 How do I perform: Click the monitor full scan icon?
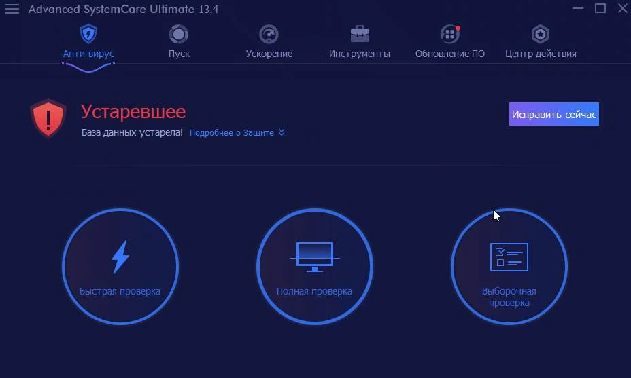pos(315,257)
